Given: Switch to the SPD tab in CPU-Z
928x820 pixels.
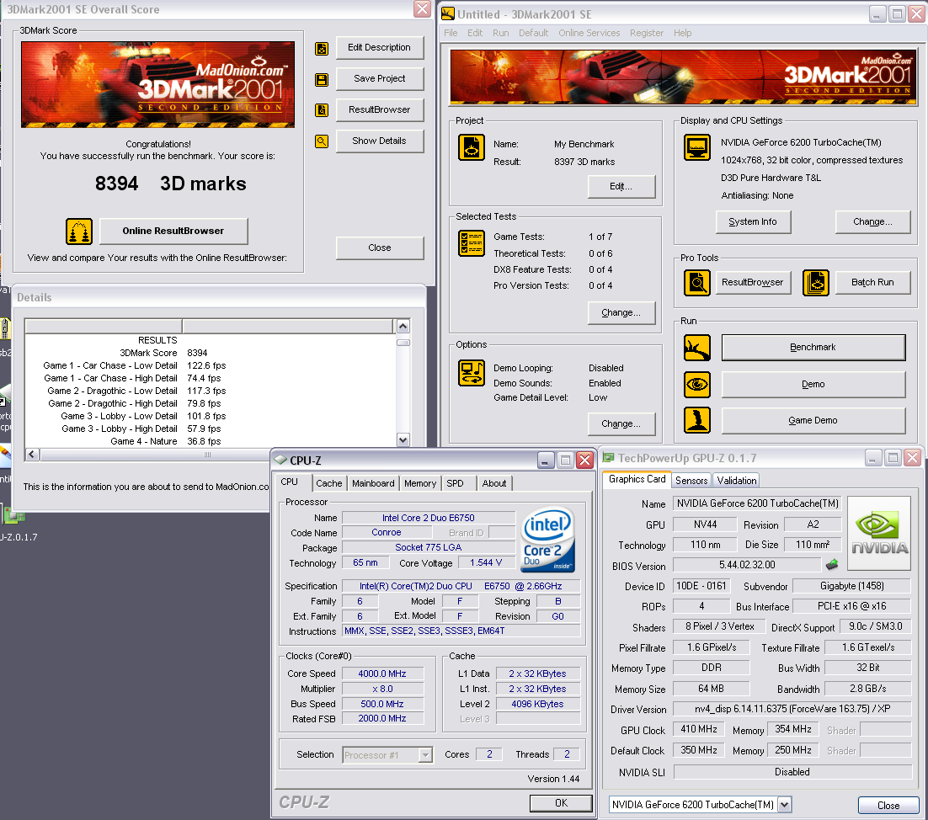Looking at the screenshot, I should [455, 483].
